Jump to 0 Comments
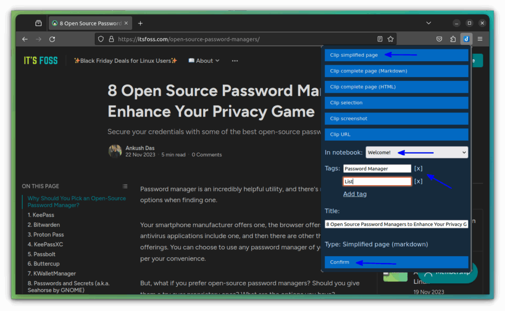Screen dimensions: 505x311 [207, 155]
